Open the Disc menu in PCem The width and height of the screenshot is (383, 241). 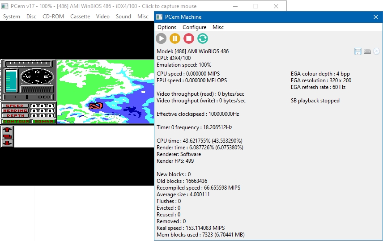click(x=31, y=17)
